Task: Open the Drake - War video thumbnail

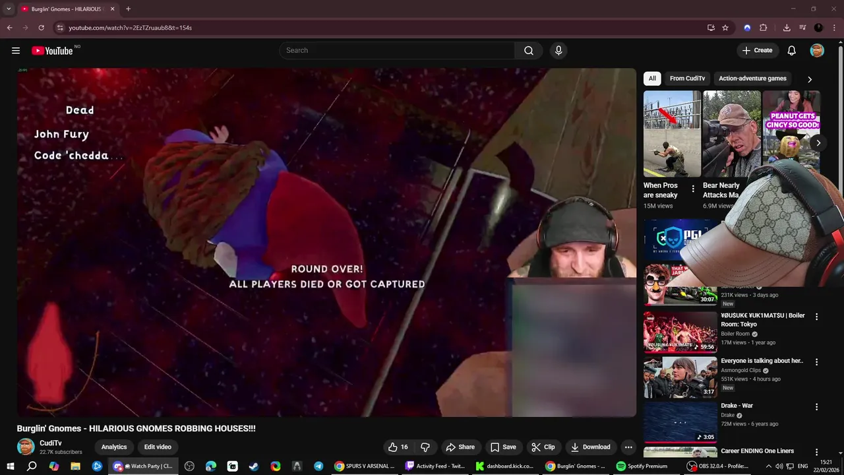Action: click(x=680, y=422)
